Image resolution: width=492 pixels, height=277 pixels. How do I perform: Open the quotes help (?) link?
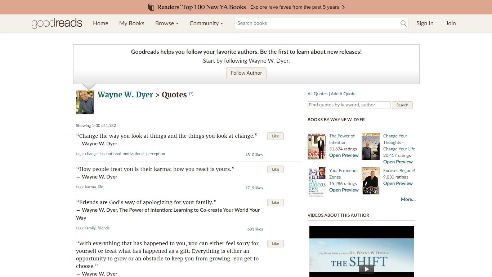[x=191, y=94]
